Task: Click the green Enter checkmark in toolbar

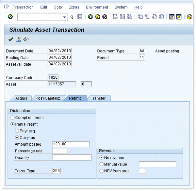Action: pos(10,17)
